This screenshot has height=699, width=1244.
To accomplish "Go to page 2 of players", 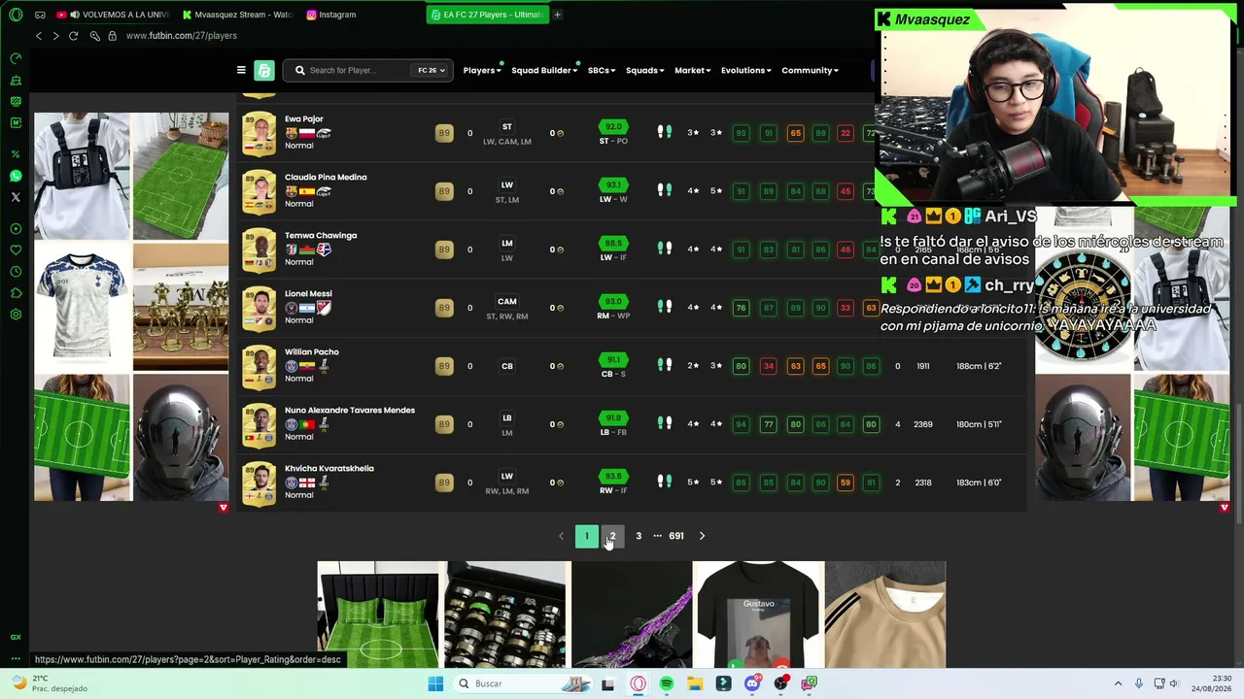I will (612, 536).
